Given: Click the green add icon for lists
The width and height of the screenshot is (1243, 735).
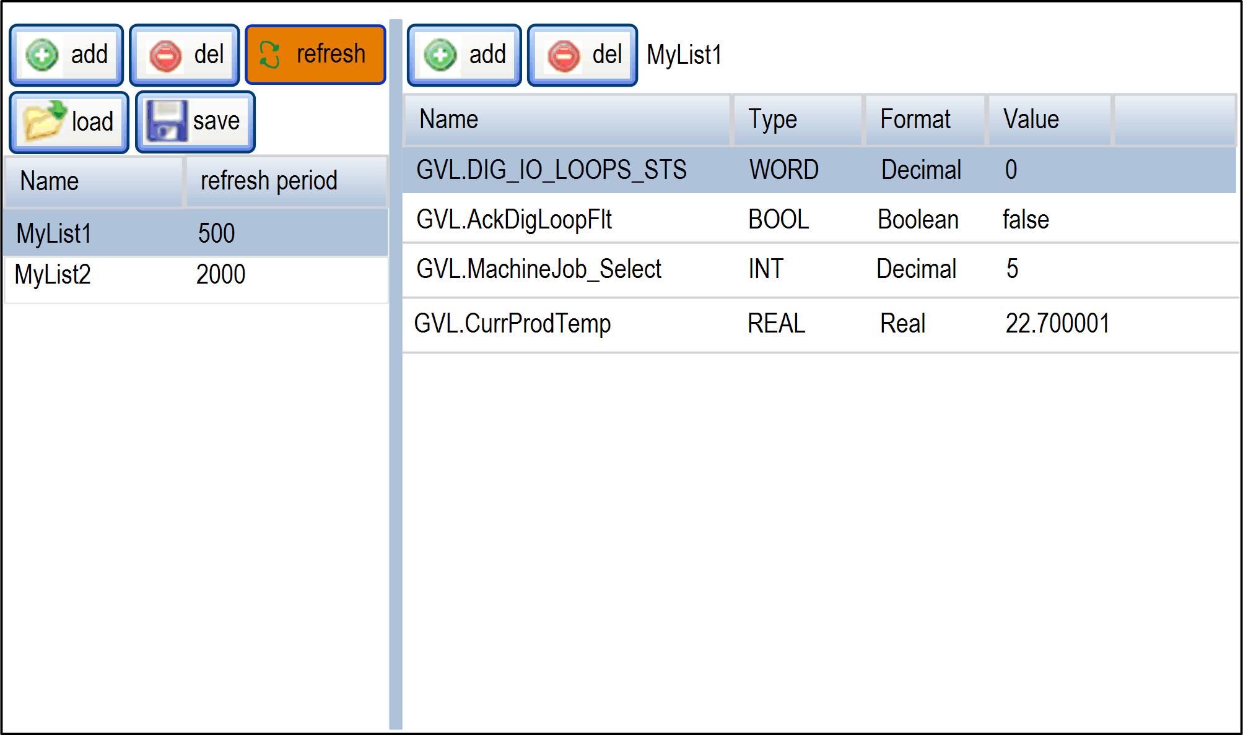Looking at the screenshot, I should [x=42, y=55].
